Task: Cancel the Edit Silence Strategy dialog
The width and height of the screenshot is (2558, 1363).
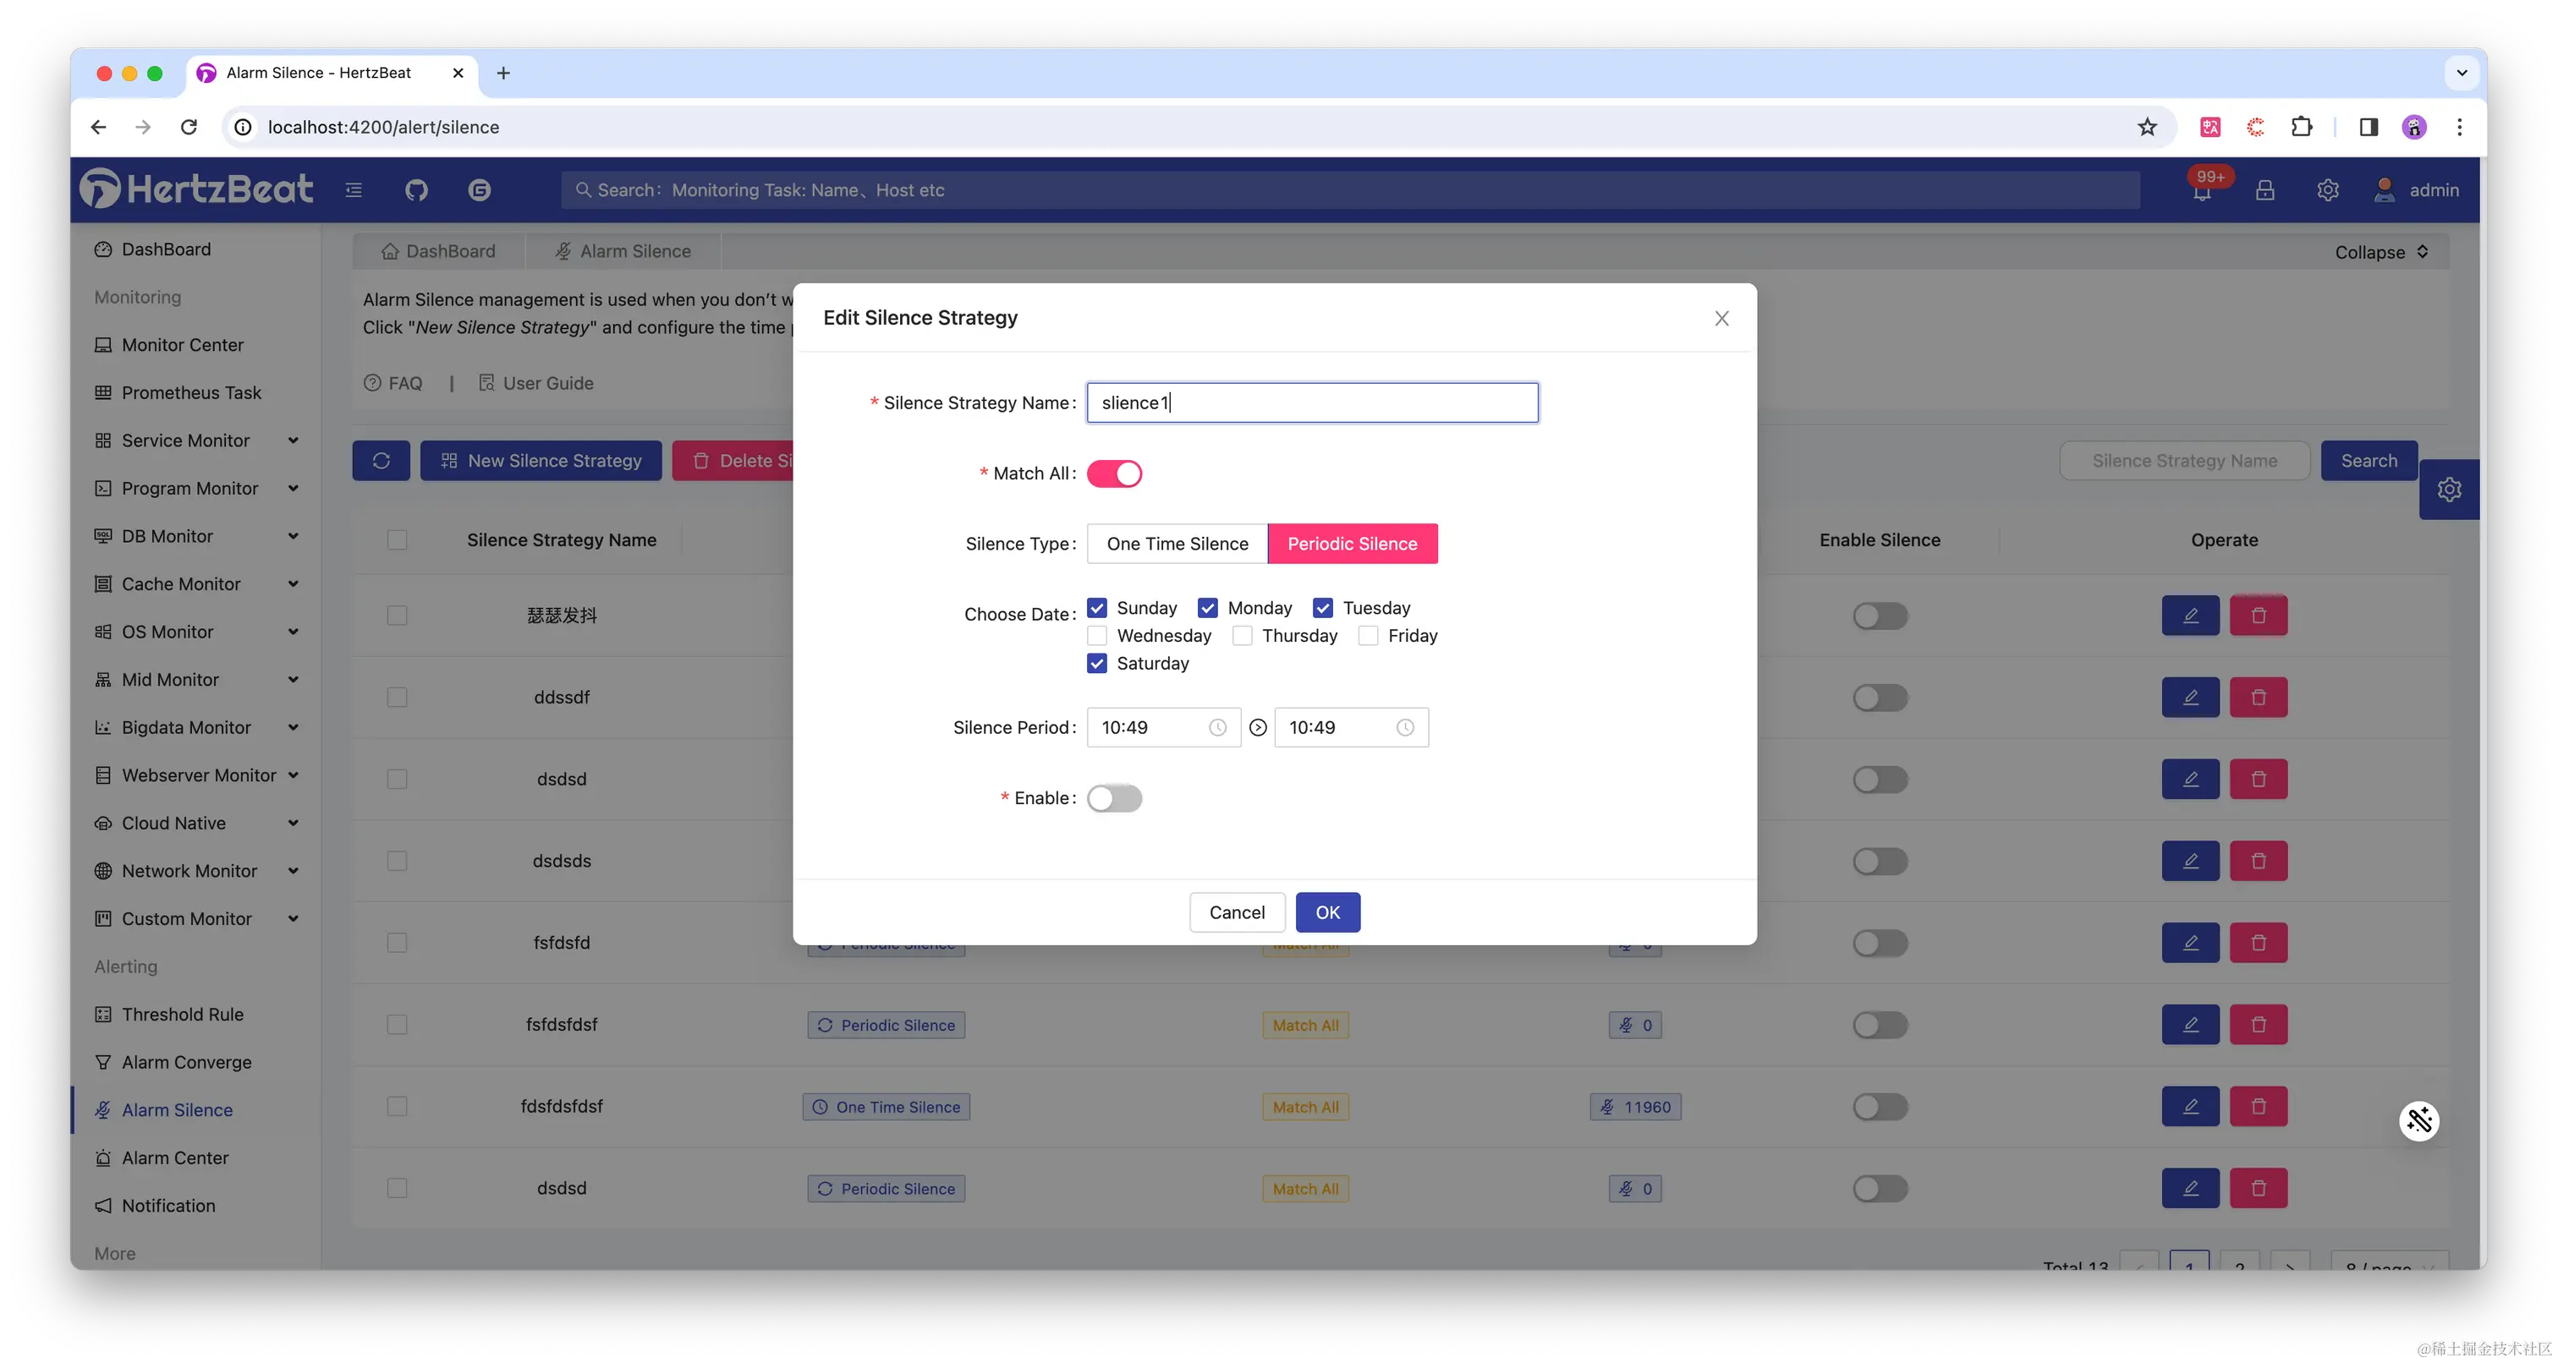Action: coord(1237,912)
